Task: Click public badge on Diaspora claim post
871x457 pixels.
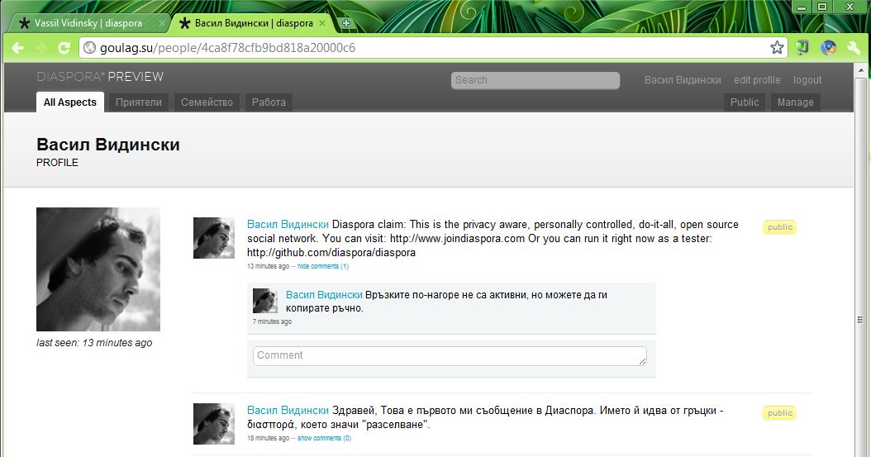Action: pos(779,227)
